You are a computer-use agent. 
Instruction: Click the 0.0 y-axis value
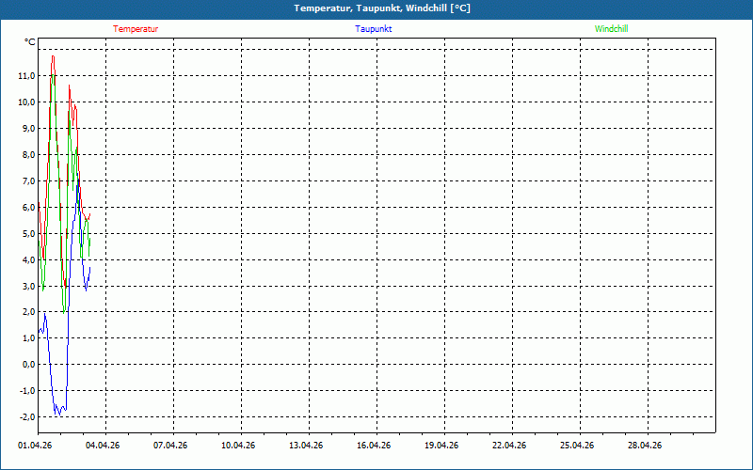(27, 365)
